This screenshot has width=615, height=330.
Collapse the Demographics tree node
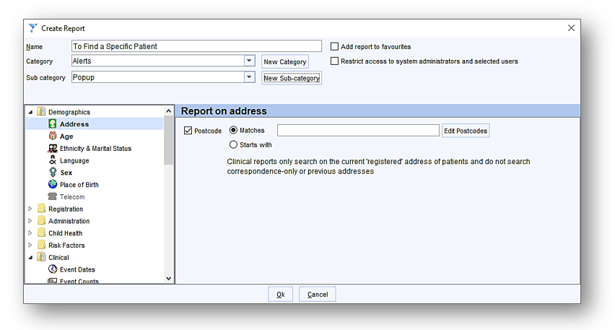point(30,112)
